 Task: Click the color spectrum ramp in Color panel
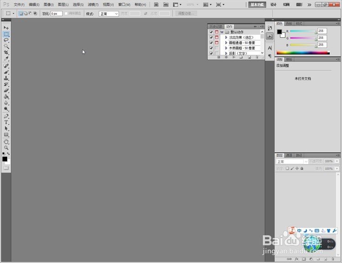(303, 53)
